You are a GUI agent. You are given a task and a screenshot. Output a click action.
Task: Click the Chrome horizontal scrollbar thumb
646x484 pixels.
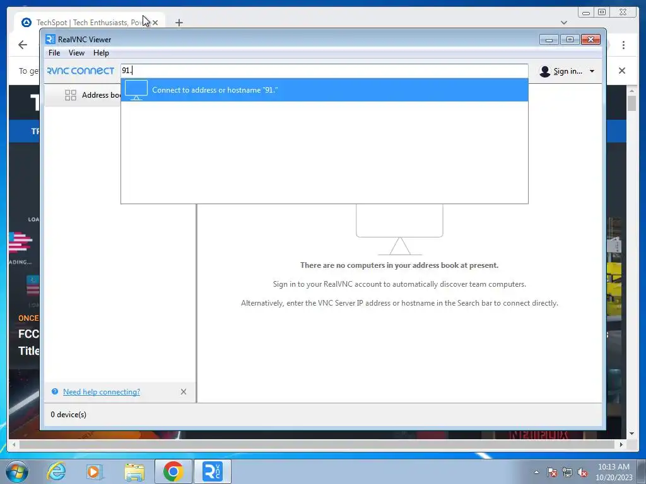(x=317, y=444)
